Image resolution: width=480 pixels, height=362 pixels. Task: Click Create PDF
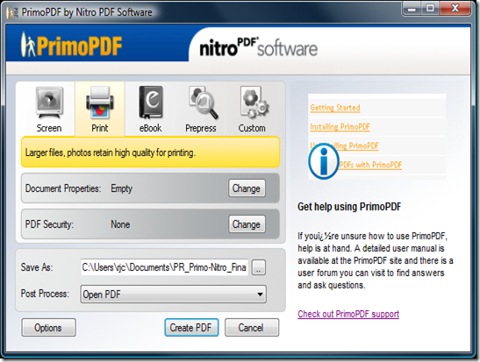(x=191, y=328)
